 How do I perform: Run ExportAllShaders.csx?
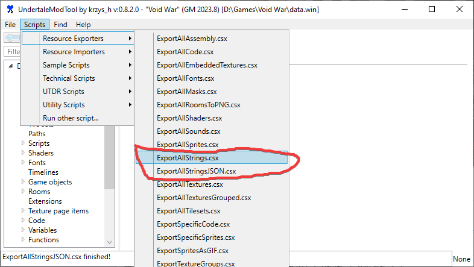point(212,118)
